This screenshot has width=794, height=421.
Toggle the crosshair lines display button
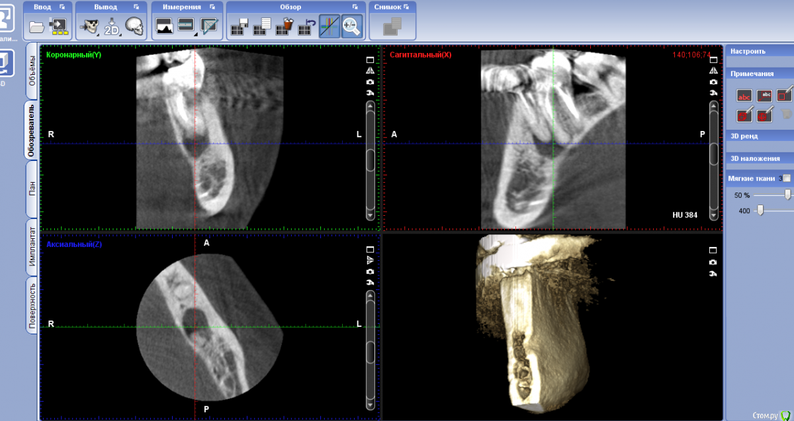click(329, 26)
